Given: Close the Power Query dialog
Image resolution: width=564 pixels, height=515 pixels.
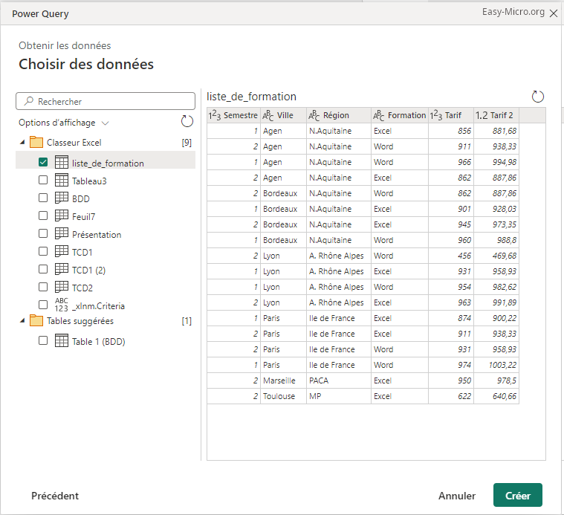Looking at the screenshot, I should pyautogui.click(x=554, y=13).
